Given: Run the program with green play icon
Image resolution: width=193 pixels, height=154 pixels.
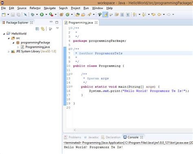Looking at the screenshot, I should tap(42, 15).
